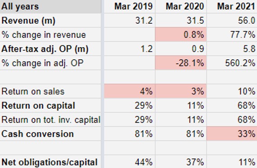Select the highlighted 4% return on sales cell
Image resolution: width=257 pixels, height=168 pixels.
130,91
